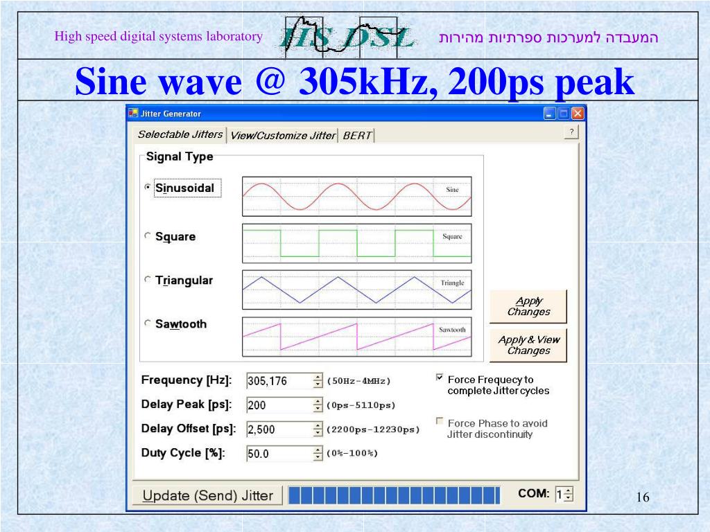Switch to the BERT tab
Viewport: 710px width, 532px height.
357,135
